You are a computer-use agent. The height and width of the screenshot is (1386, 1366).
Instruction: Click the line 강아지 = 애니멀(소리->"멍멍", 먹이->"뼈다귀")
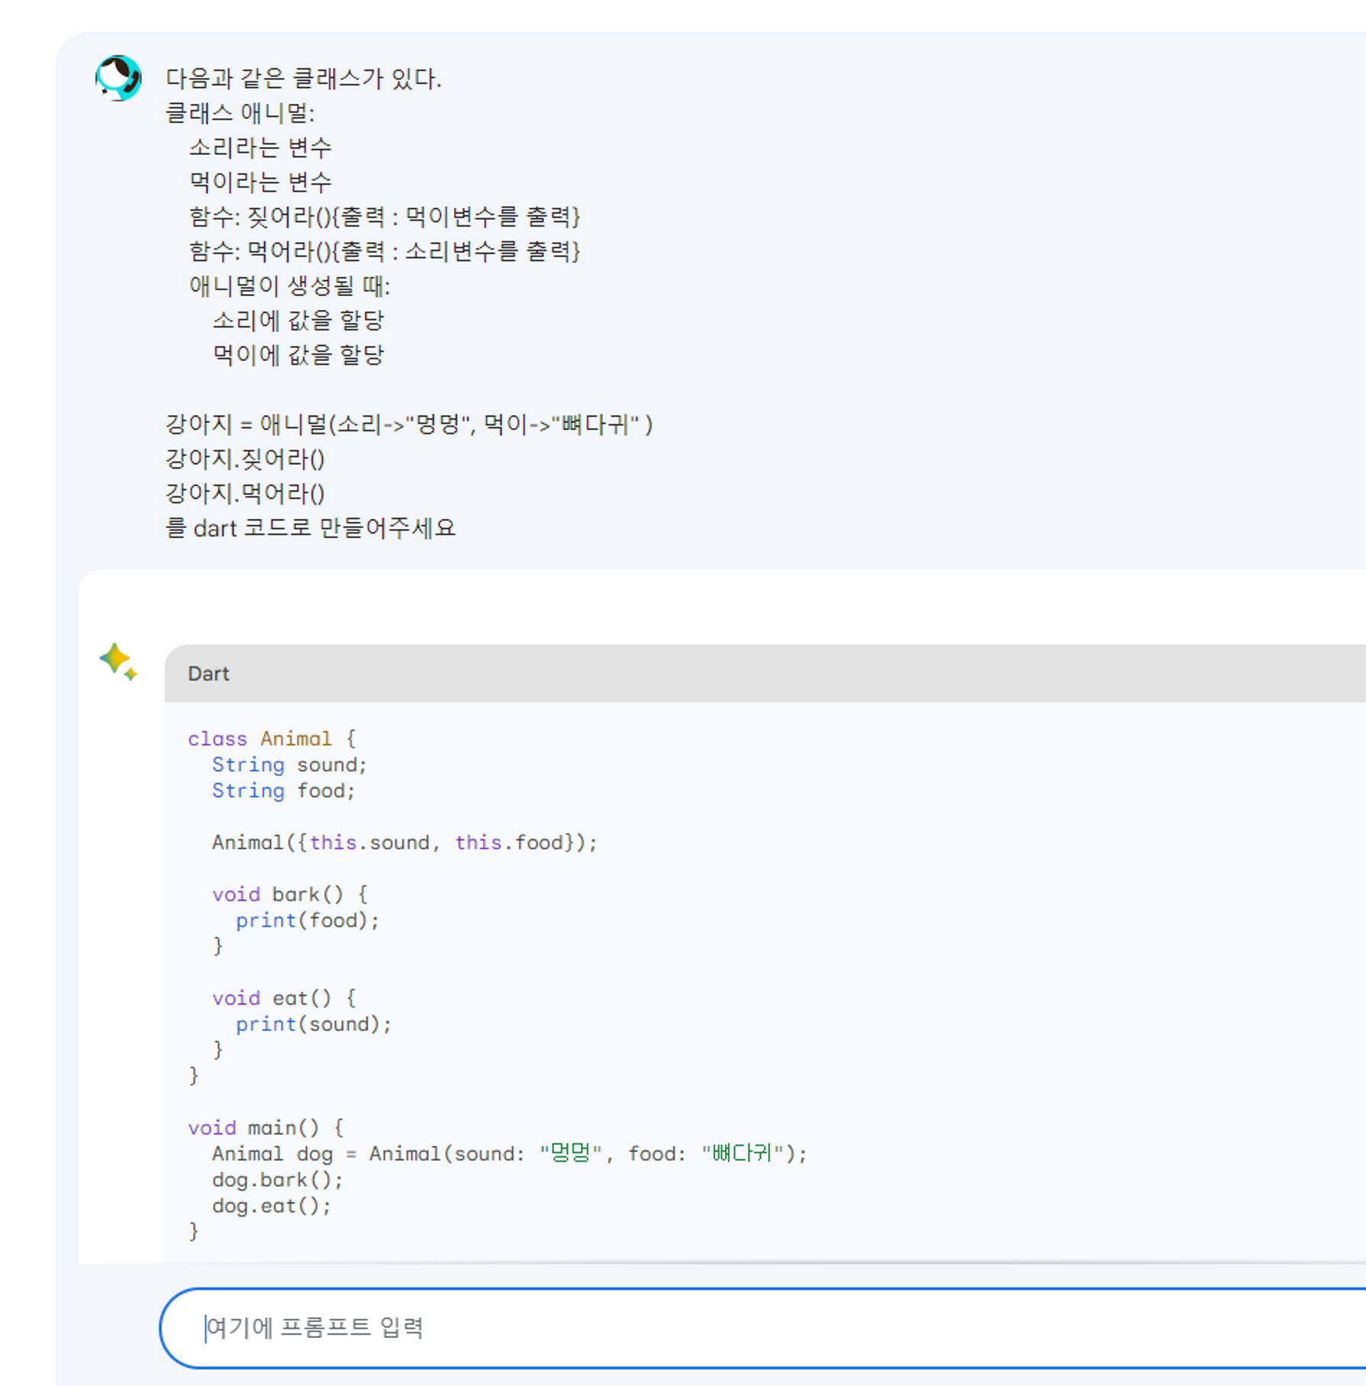tap(409, 424)
